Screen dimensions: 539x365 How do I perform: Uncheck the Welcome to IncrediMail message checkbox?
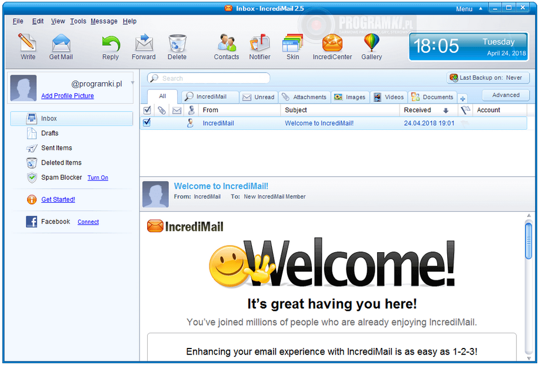tap(147, 122)
